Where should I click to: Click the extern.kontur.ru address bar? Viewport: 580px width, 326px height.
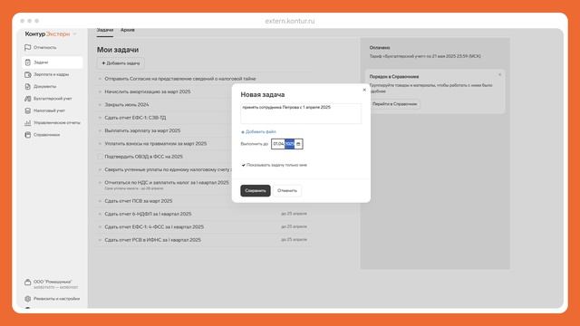[x=290, y=21]
